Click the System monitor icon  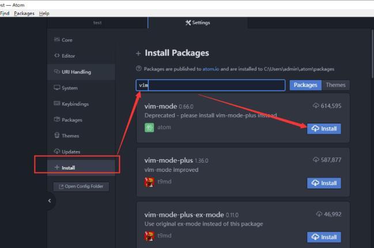(57, 87)
